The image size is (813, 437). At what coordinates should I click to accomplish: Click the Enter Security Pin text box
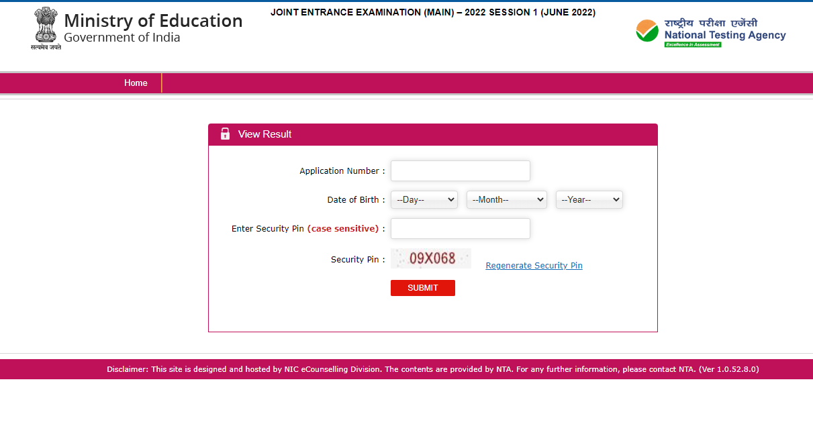(460, 229)
